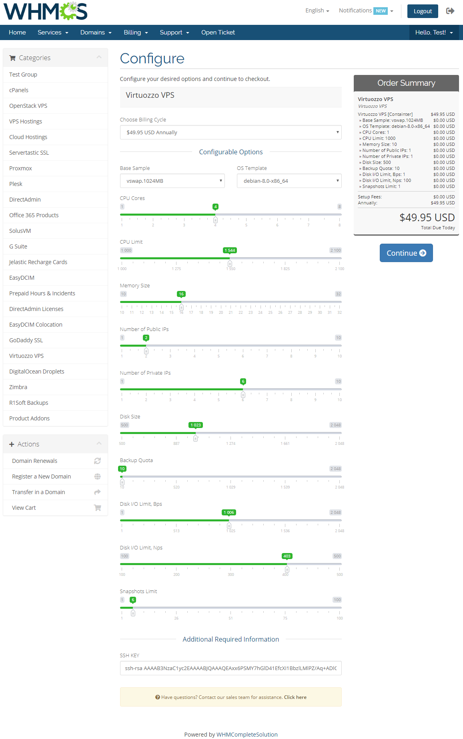Open the Billing menu

136,32
